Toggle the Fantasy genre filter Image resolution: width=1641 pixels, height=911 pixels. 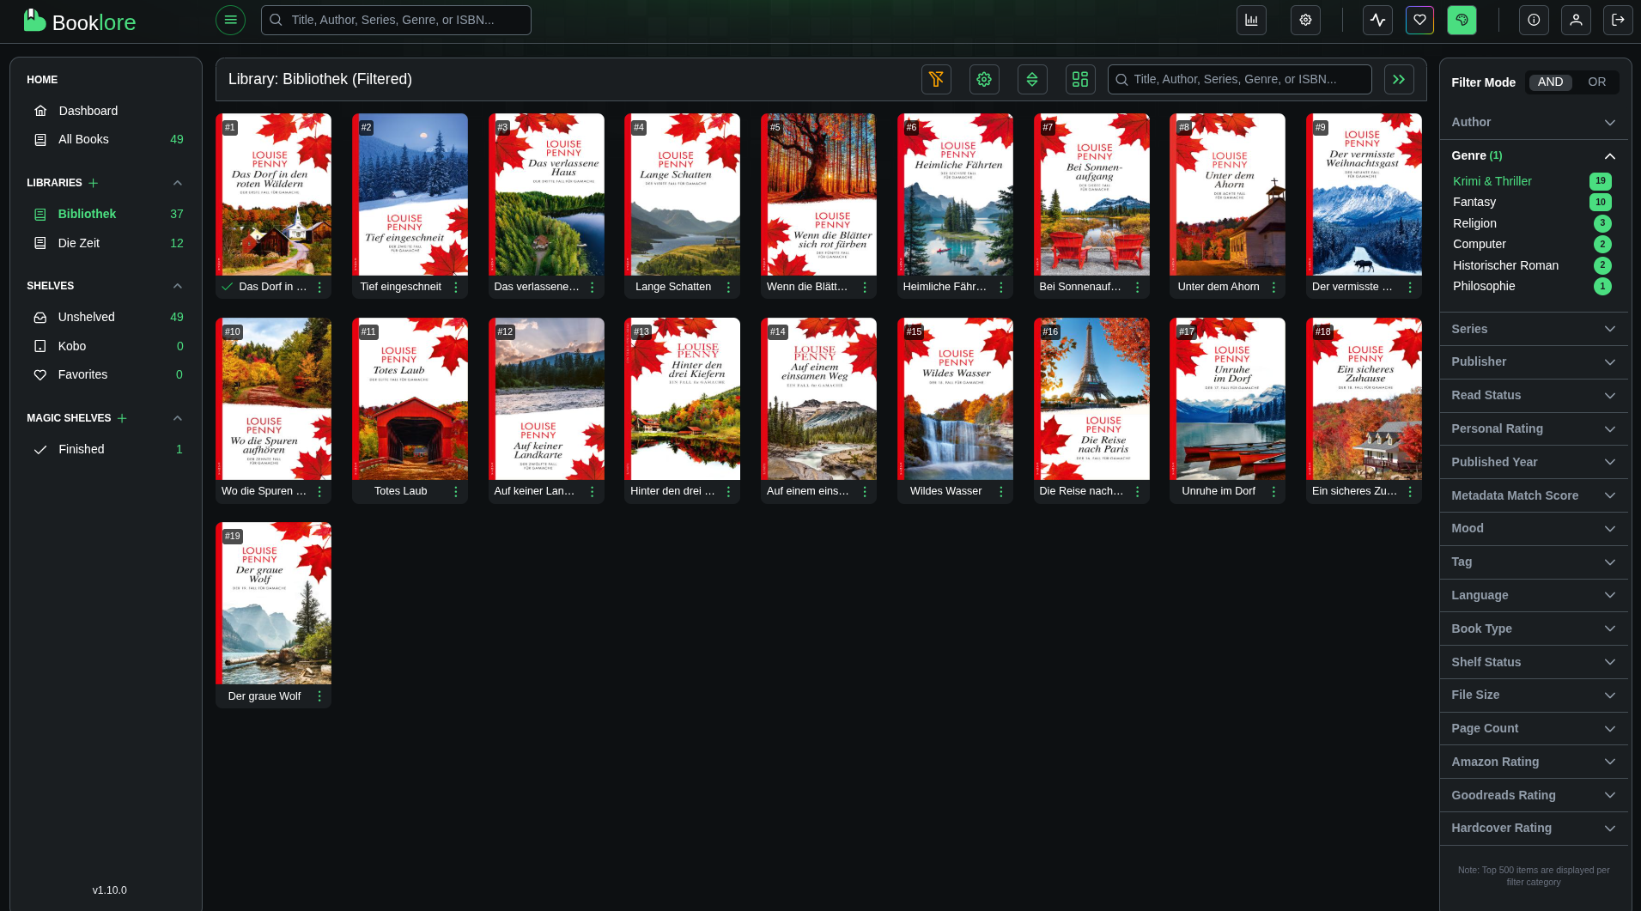[x=1474, y=202]
